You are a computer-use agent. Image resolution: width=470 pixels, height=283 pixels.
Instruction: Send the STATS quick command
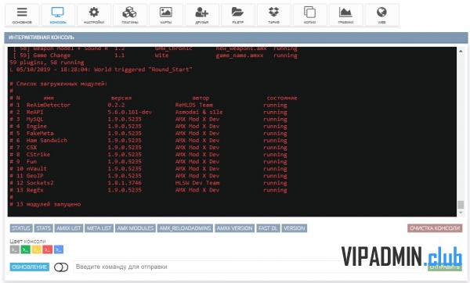pyautogui.click(x=43, y=228)
